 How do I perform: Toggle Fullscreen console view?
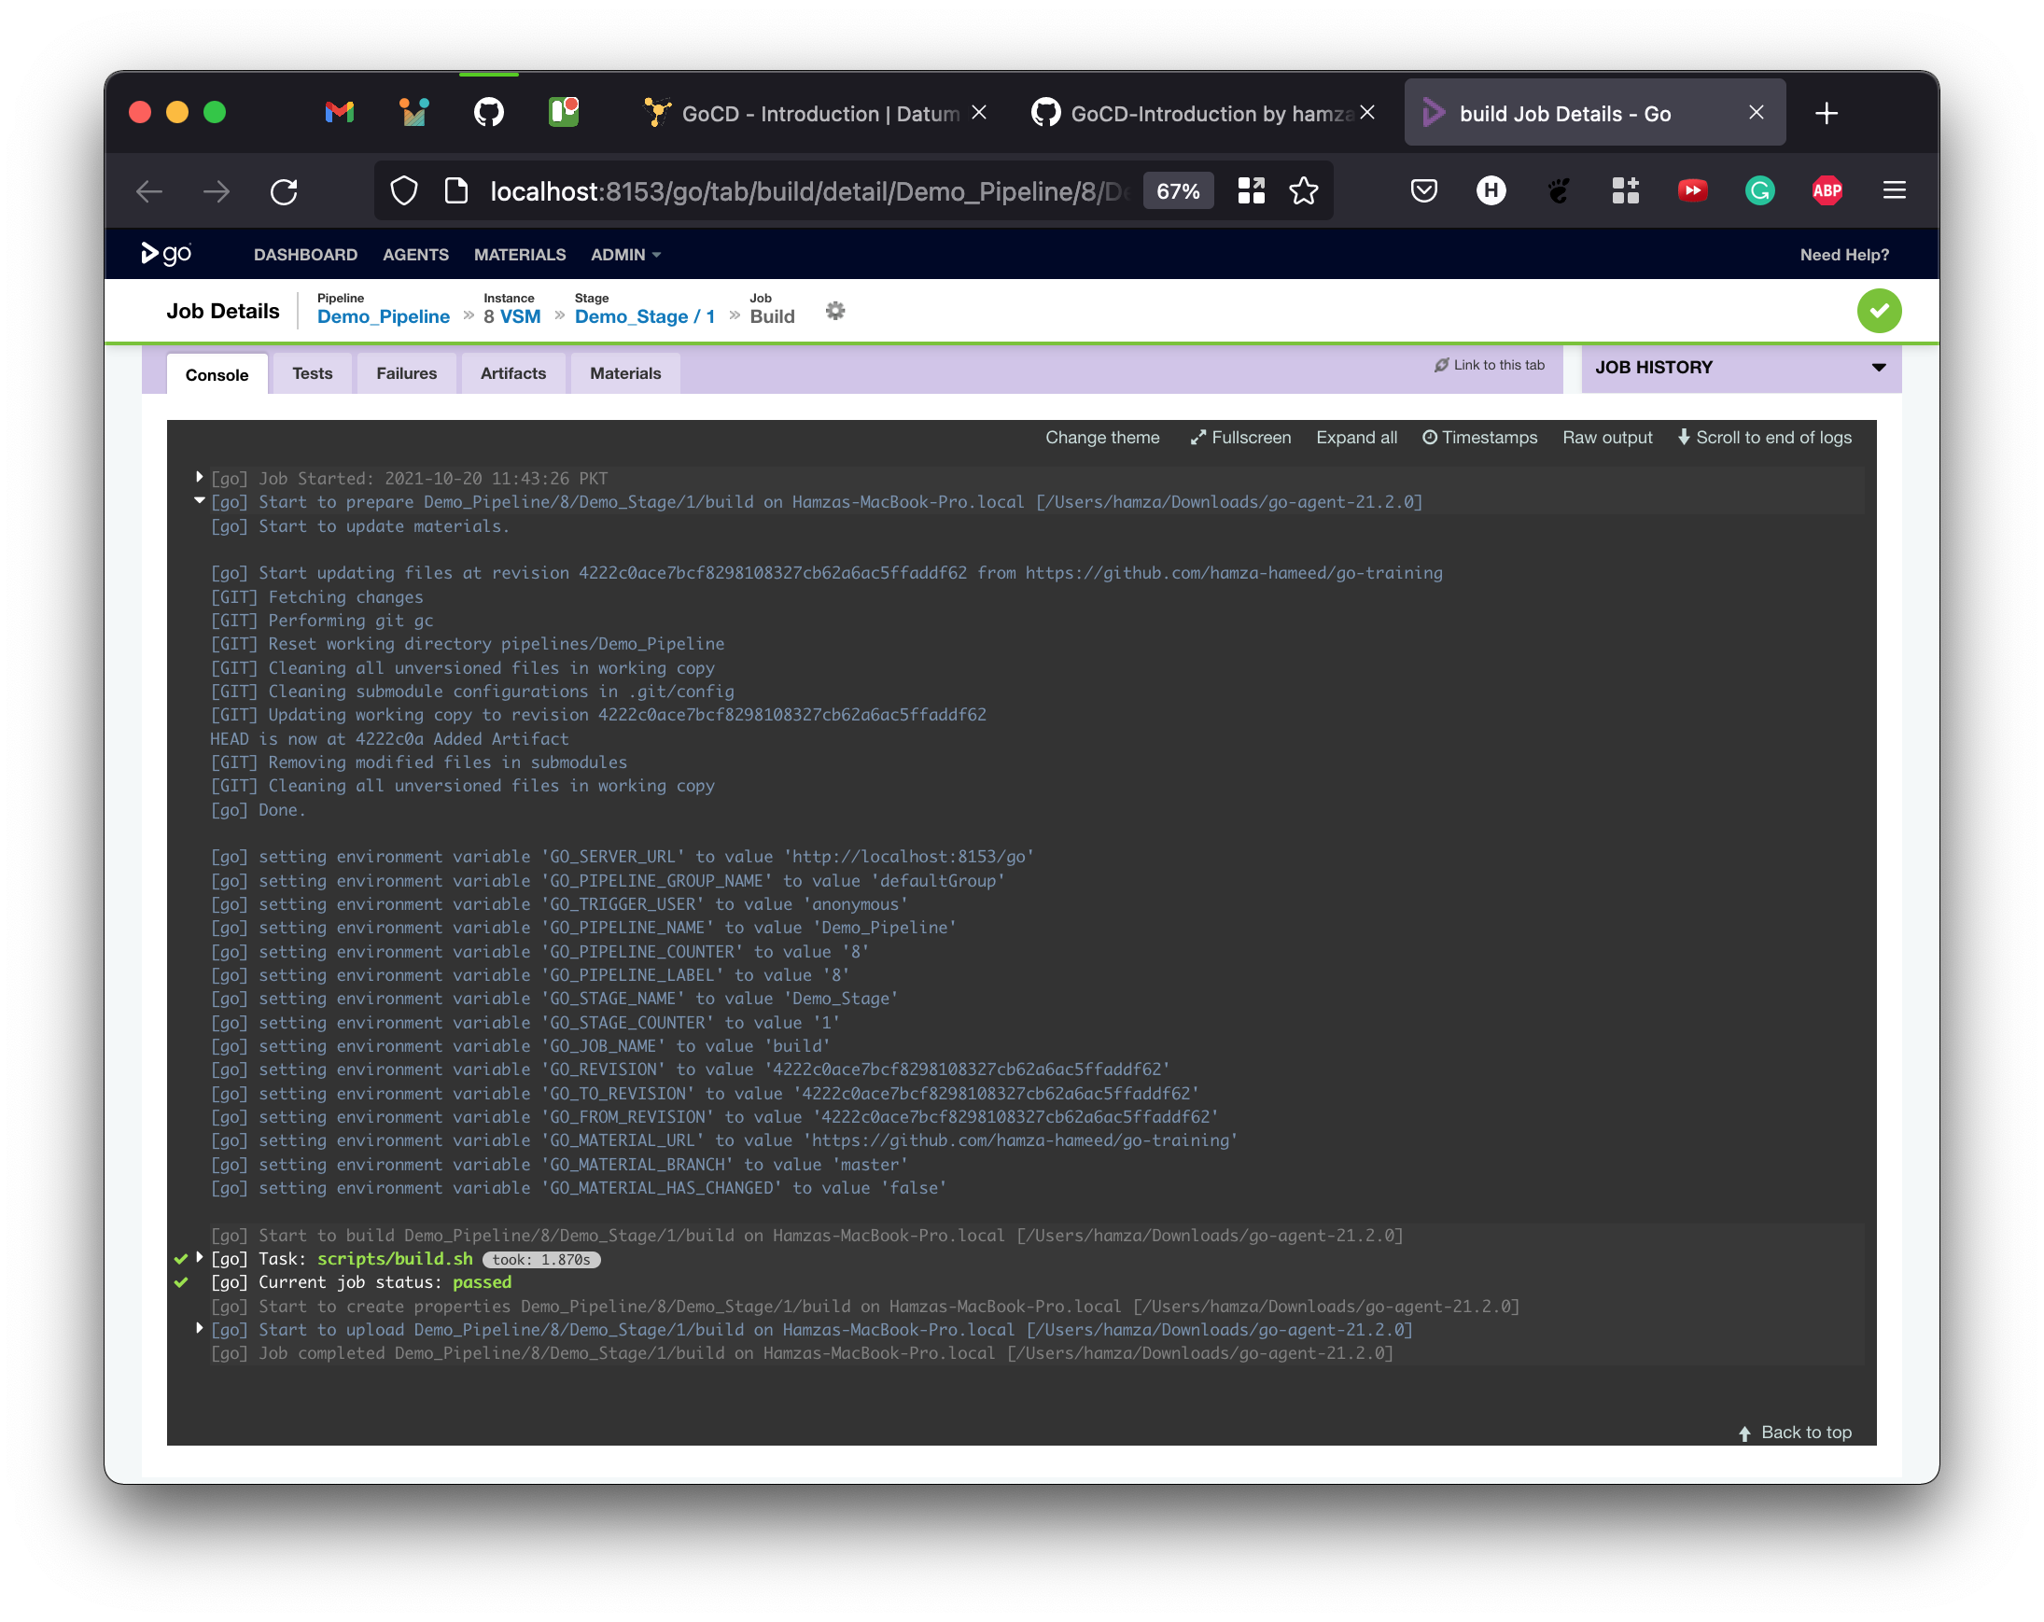[x=1240, y=437]
